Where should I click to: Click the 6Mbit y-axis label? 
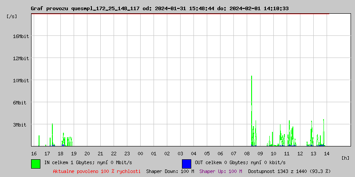click(20, 103)
